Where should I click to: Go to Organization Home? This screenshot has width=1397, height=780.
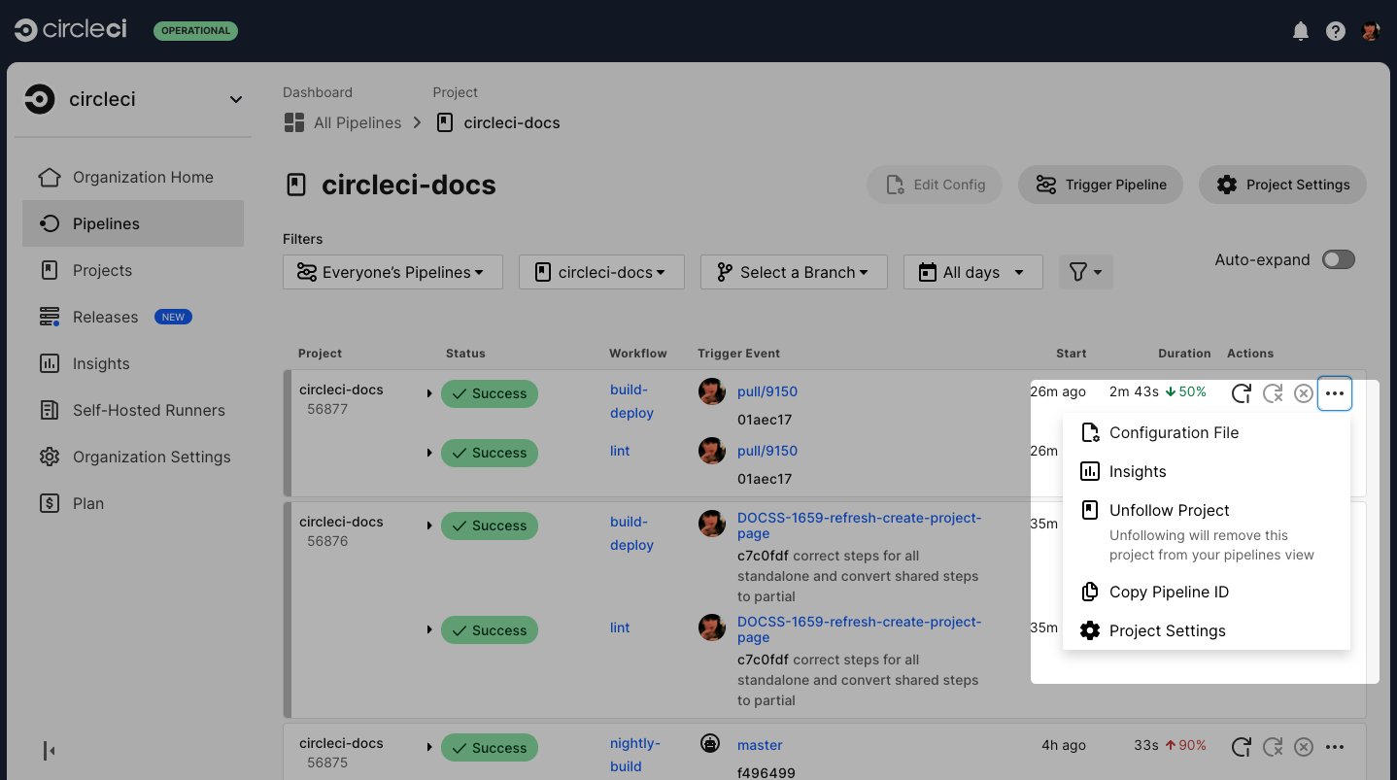click(x=133, y=177)
